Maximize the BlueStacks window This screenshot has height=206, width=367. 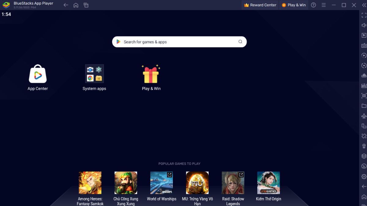344,5
